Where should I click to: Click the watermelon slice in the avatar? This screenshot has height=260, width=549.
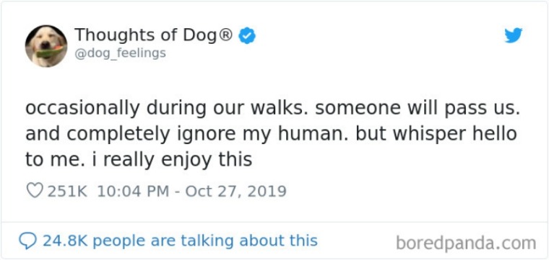(x=50, y=52)
